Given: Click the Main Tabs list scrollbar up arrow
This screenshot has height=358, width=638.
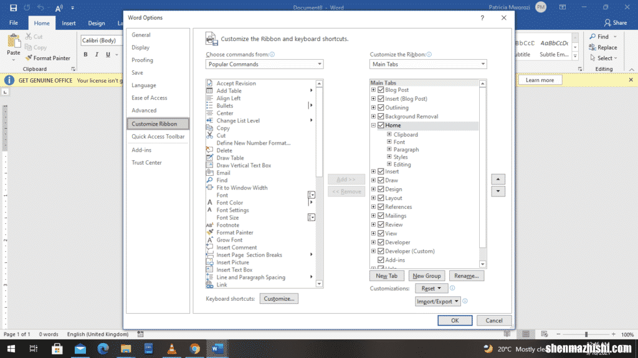Looking at the screenshot, I should 483,84.
